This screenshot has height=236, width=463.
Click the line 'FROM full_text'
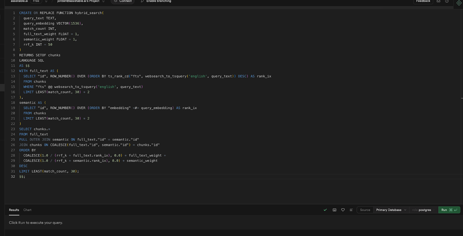34,134
